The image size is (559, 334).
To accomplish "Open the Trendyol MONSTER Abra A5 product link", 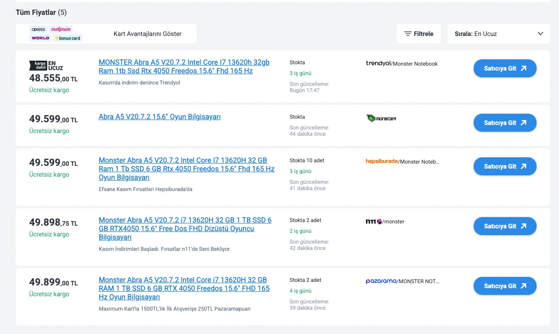I will 184,67.
